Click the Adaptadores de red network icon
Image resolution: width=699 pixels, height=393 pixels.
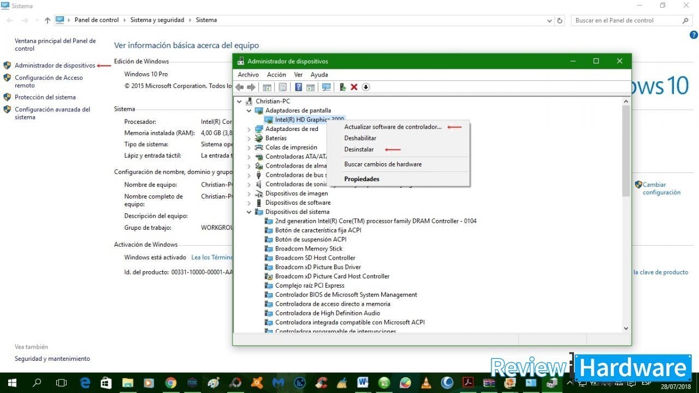pyautogui.click(x=259, y=129)
